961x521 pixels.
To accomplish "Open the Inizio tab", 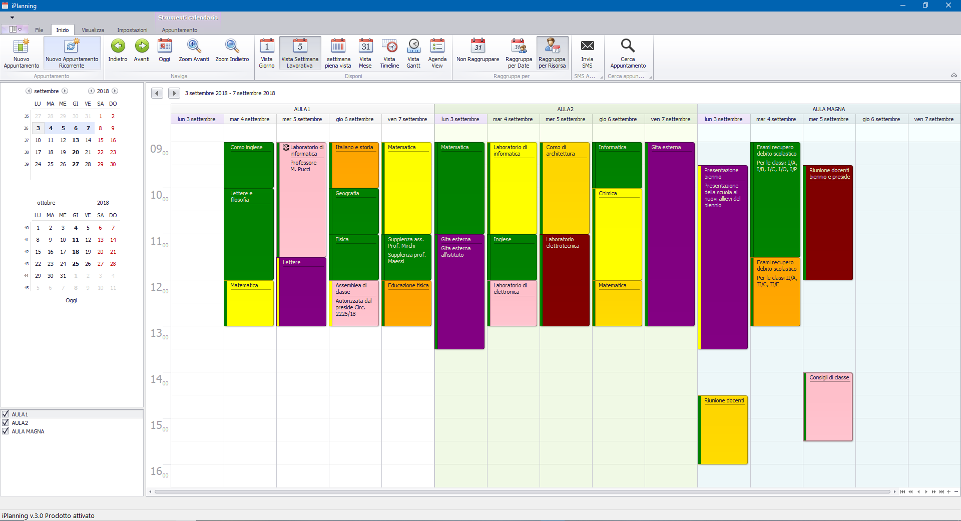I will pos(63,30).
